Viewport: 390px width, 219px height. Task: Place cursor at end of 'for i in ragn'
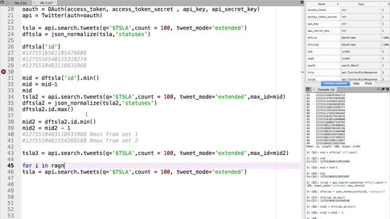point(65,165)
